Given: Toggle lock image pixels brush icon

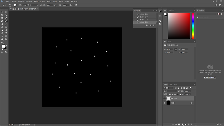Looking at the screenshot, I should [x=172, y=95].
